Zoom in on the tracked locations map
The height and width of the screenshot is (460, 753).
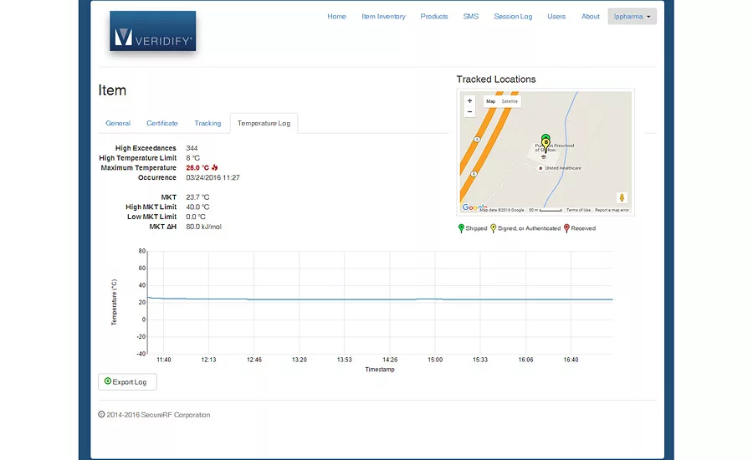click(469, 101)
